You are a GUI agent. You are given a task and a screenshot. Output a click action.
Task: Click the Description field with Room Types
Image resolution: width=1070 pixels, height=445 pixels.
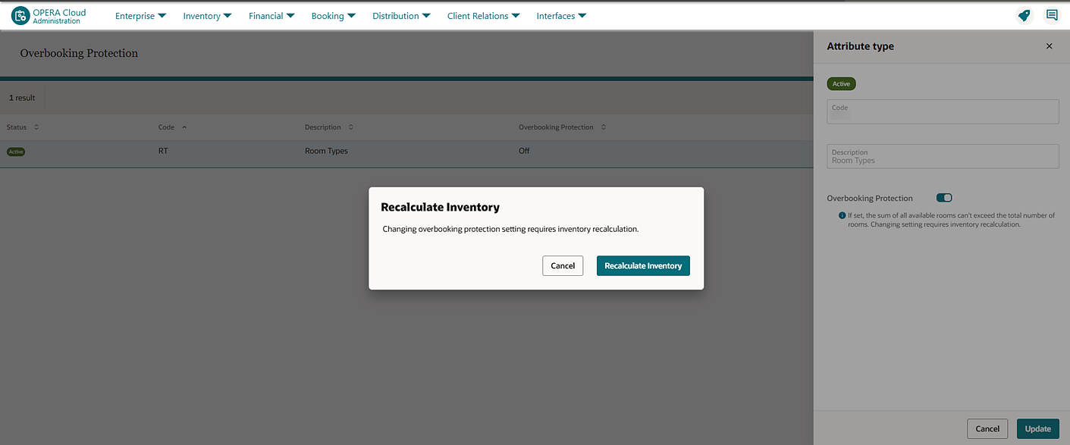(943, 156)
